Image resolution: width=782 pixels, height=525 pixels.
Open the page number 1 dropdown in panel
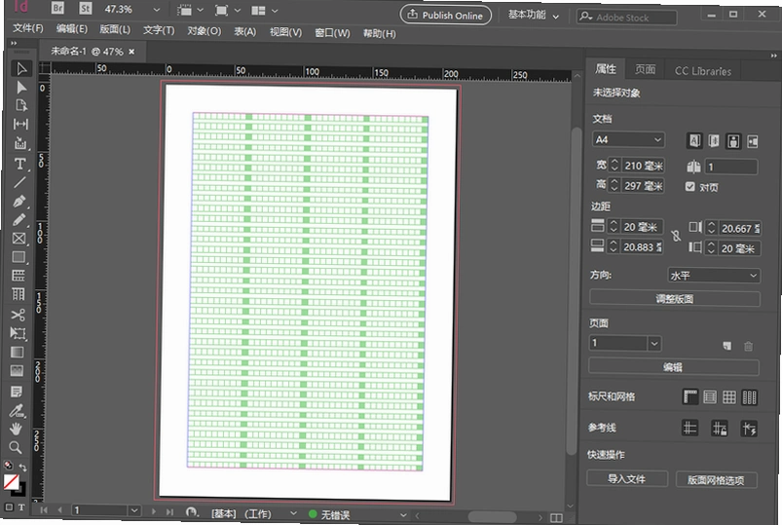click(653, 344)
